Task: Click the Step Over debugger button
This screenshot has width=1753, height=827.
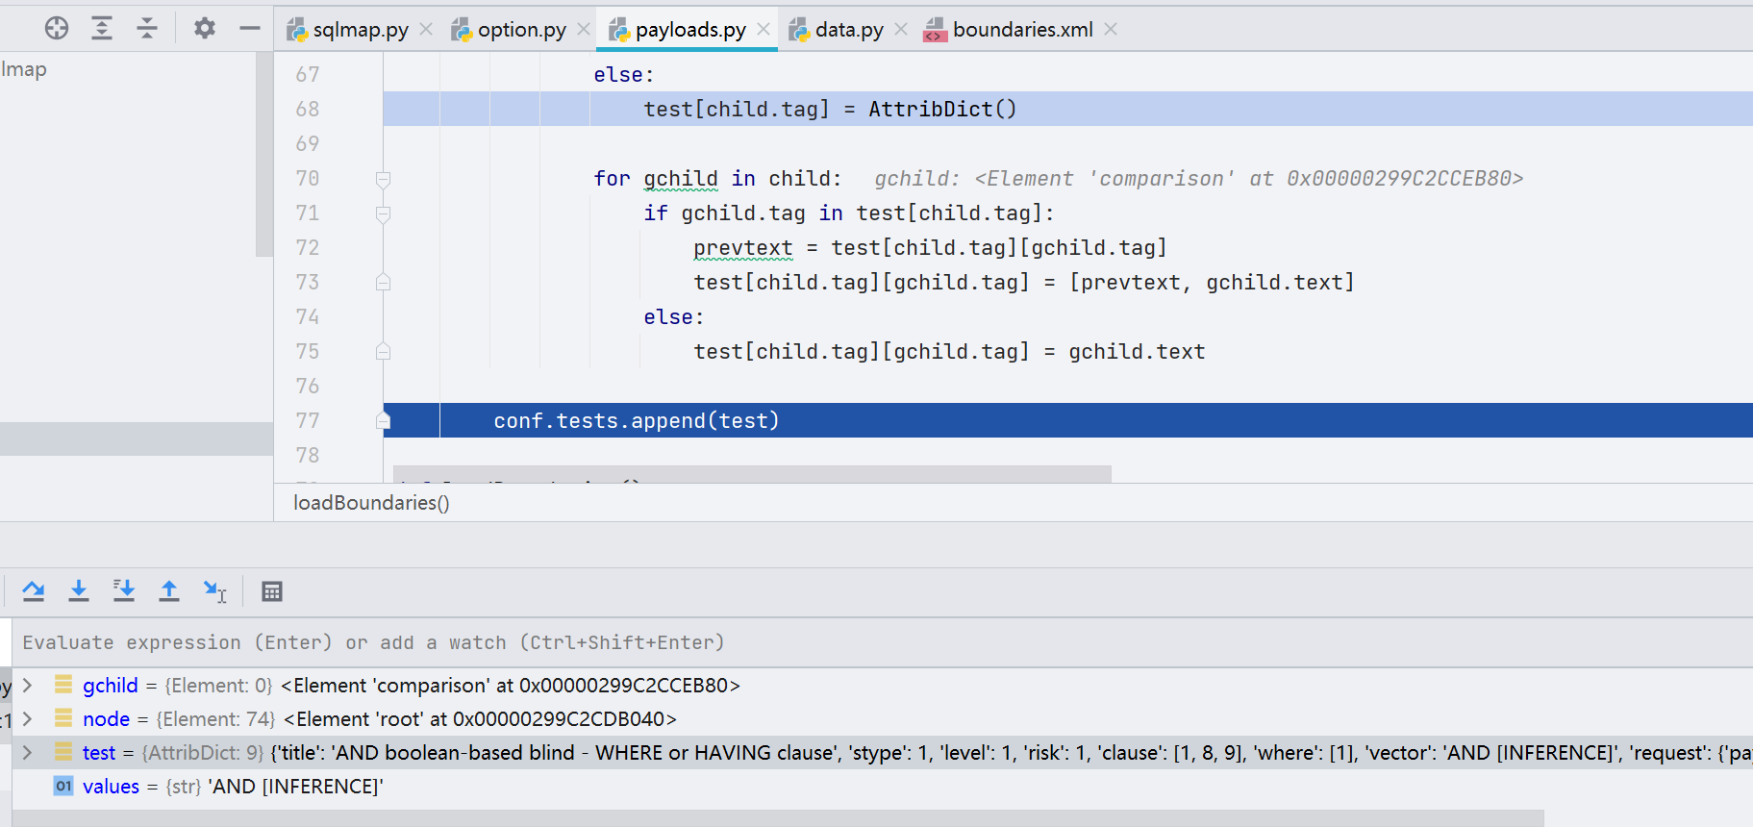Action: [x=34, y=591]
